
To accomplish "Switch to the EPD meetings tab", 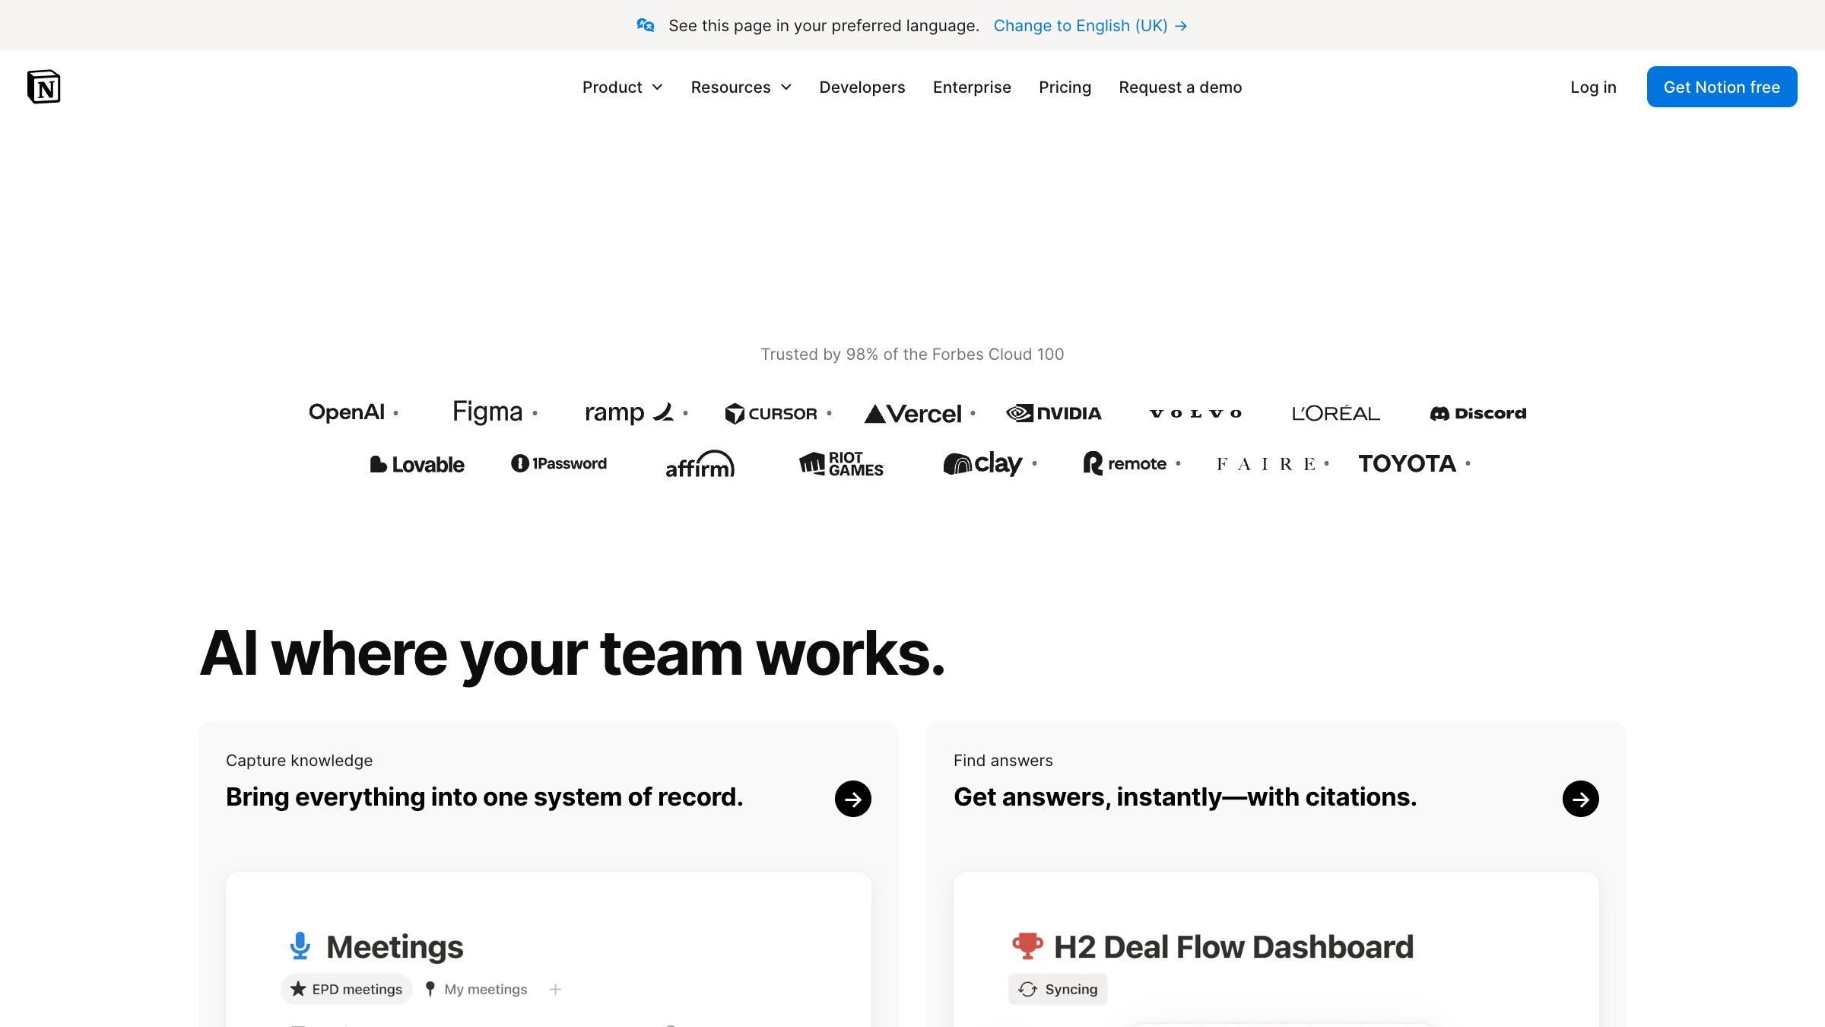I will 347,989.
